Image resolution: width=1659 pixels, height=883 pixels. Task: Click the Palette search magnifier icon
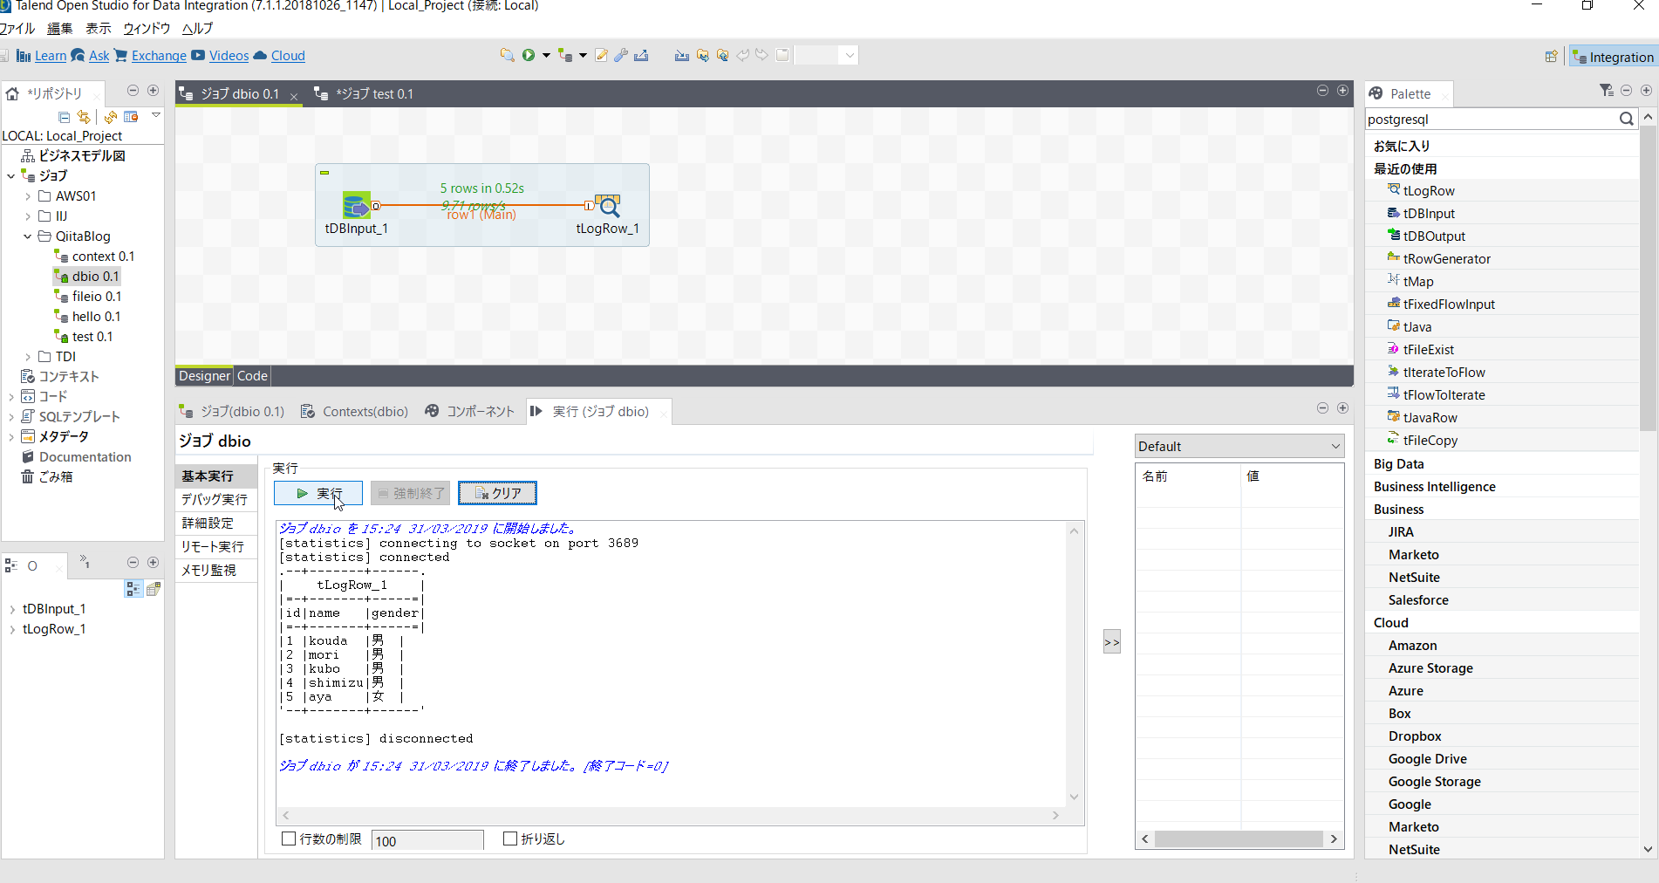(x=1626, y=119)
